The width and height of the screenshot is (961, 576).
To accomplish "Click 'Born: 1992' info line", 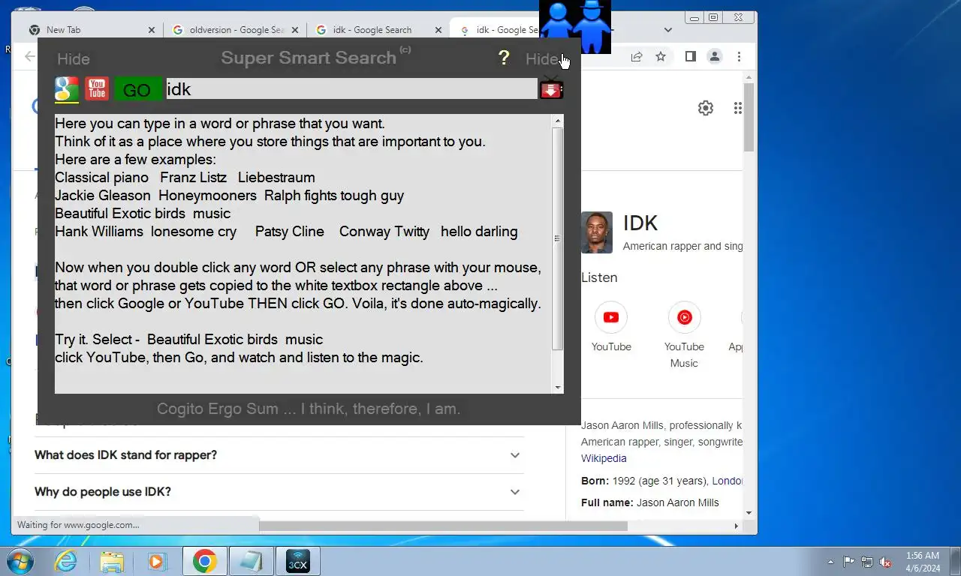I will click(x=661, y=481).
